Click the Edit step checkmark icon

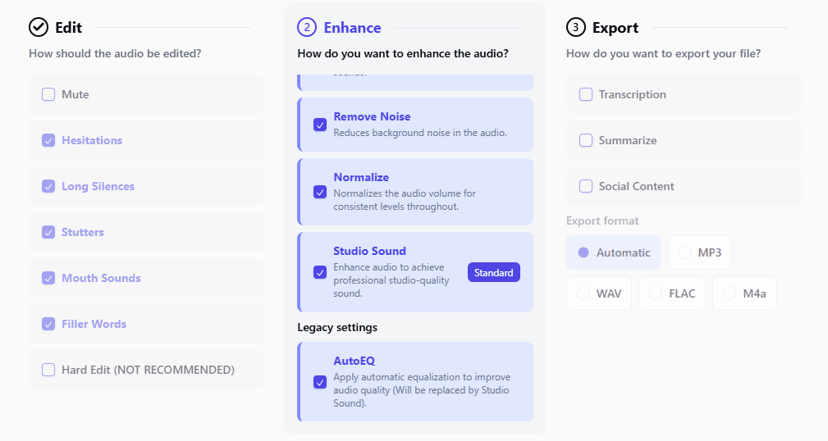pos(39,28)
